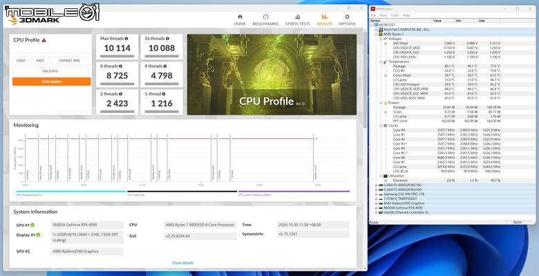Screen dimensions: 539x276
Task: Expand the NVIDIA GeForce RTX 4090 node in HWMonitor
Action: click(376, 208)
